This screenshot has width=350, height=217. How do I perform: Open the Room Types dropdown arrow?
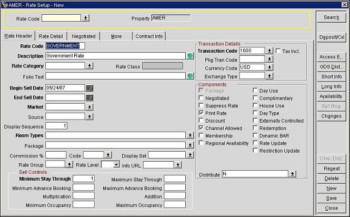(x=189, y=135)
